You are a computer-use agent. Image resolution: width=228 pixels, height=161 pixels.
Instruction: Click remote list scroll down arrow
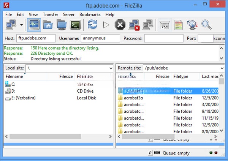click(x=221, y=131)
